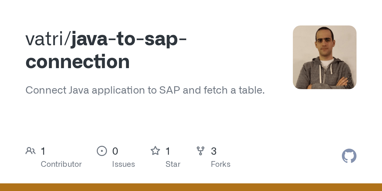Click the word 'connection' in title
Viewport: 382px width, 191px height.
pos(78,62)
